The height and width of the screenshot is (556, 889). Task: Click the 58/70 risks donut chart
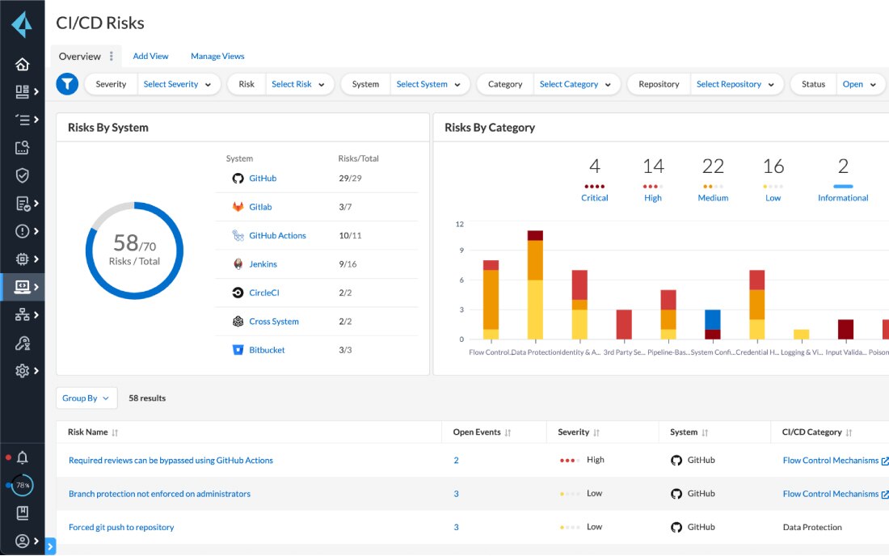click(x=134, y=251)
